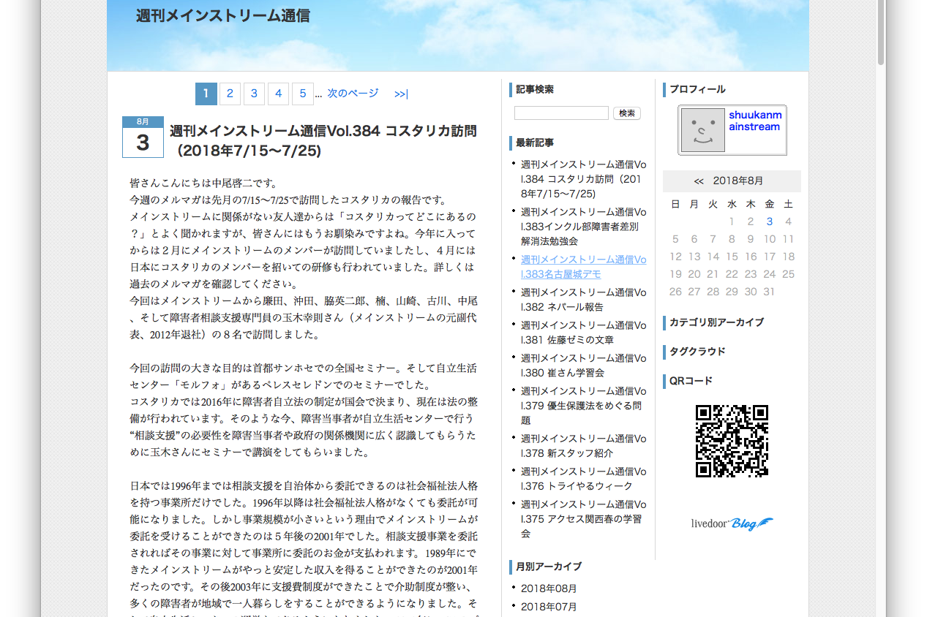Click the 次のページ next page link
927x617 pixels.
353,94
